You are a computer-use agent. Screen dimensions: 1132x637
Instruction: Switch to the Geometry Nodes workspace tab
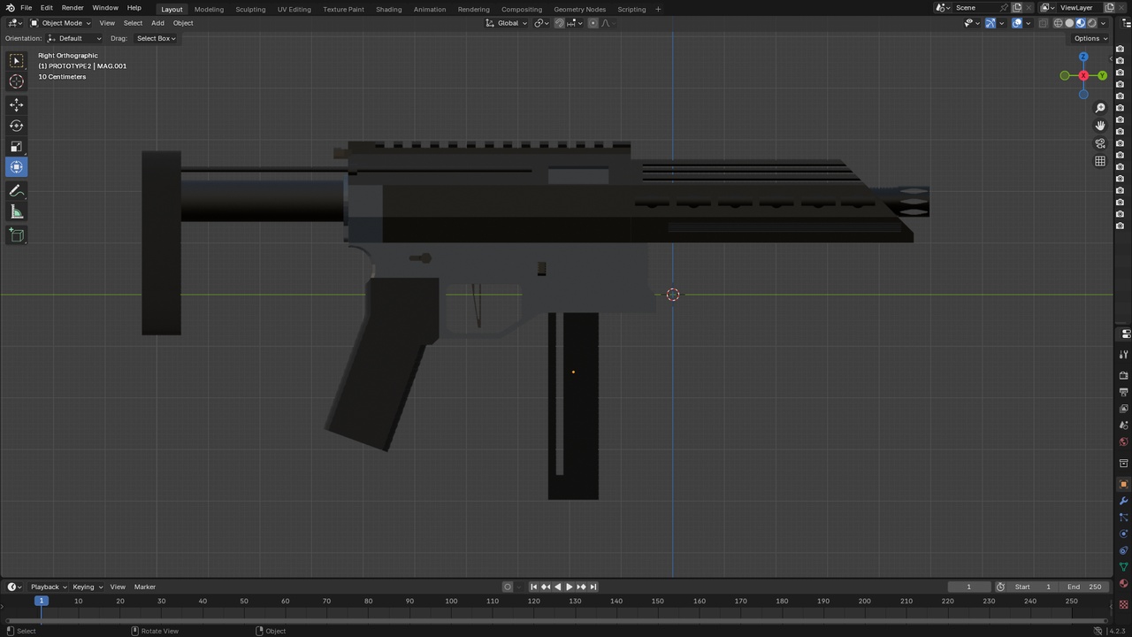(x=580, y=9)
